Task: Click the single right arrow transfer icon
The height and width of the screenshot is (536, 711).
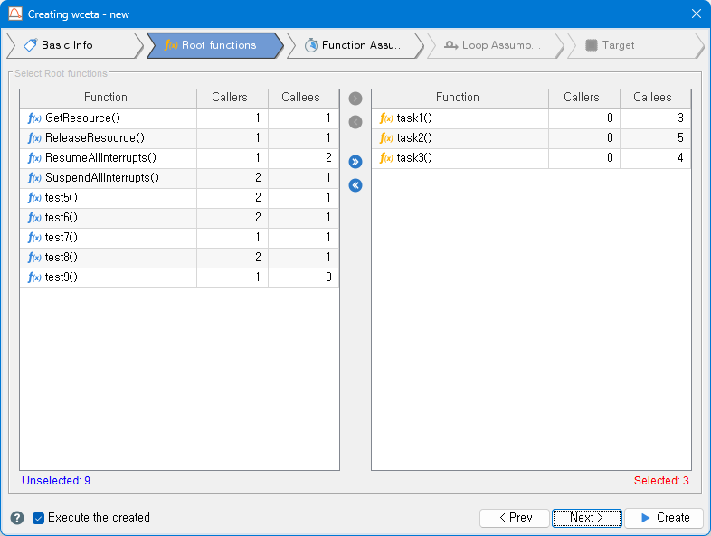Action: (x=355, y=99)
